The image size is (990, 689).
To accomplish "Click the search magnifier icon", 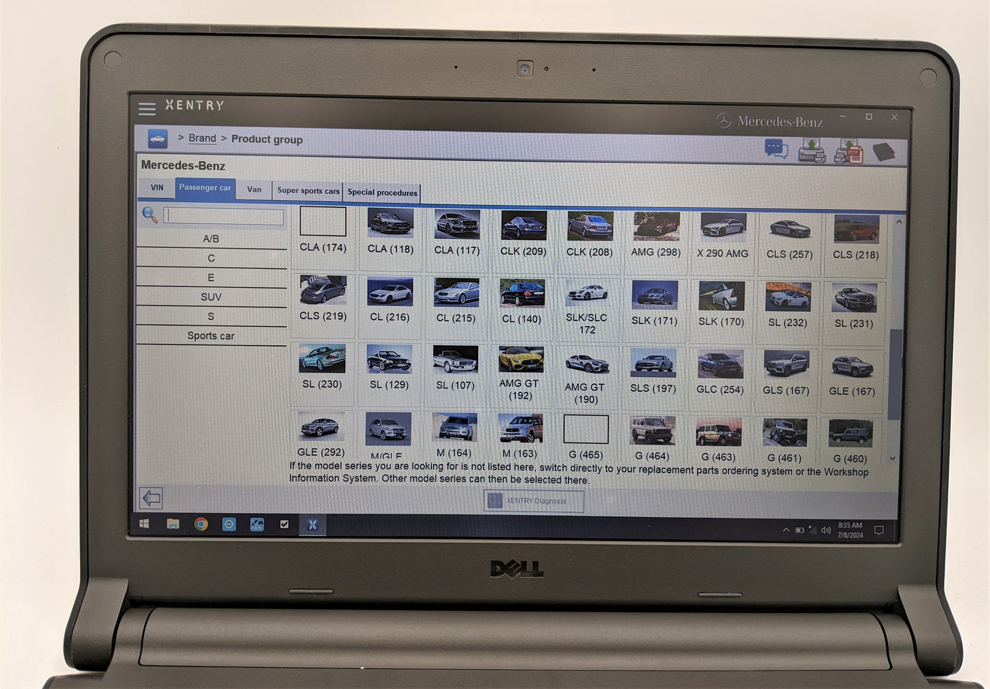I will [x=149, y=215].
